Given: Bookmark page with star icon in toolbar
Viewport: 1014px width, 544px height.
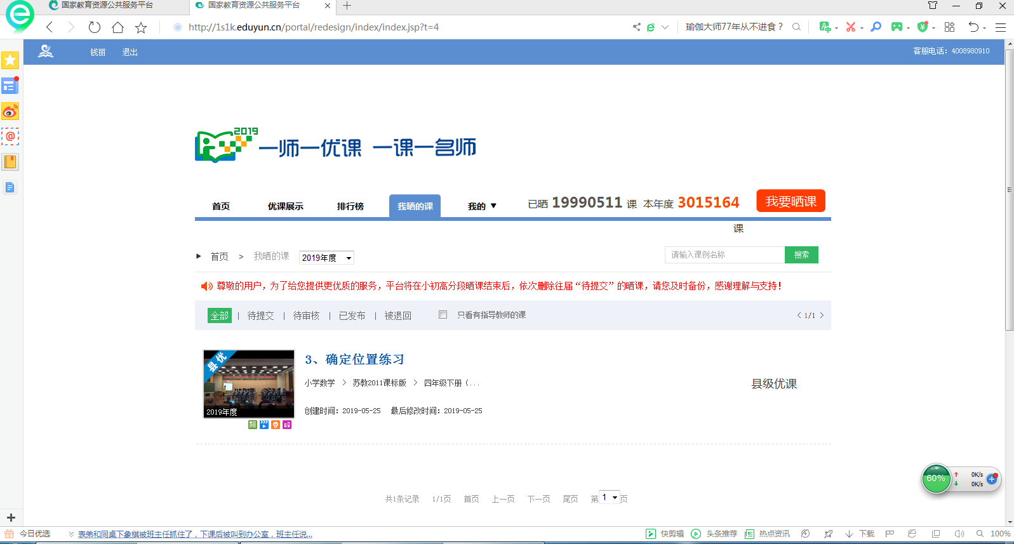Looking at the screenshot, I should tap(141, 27).
